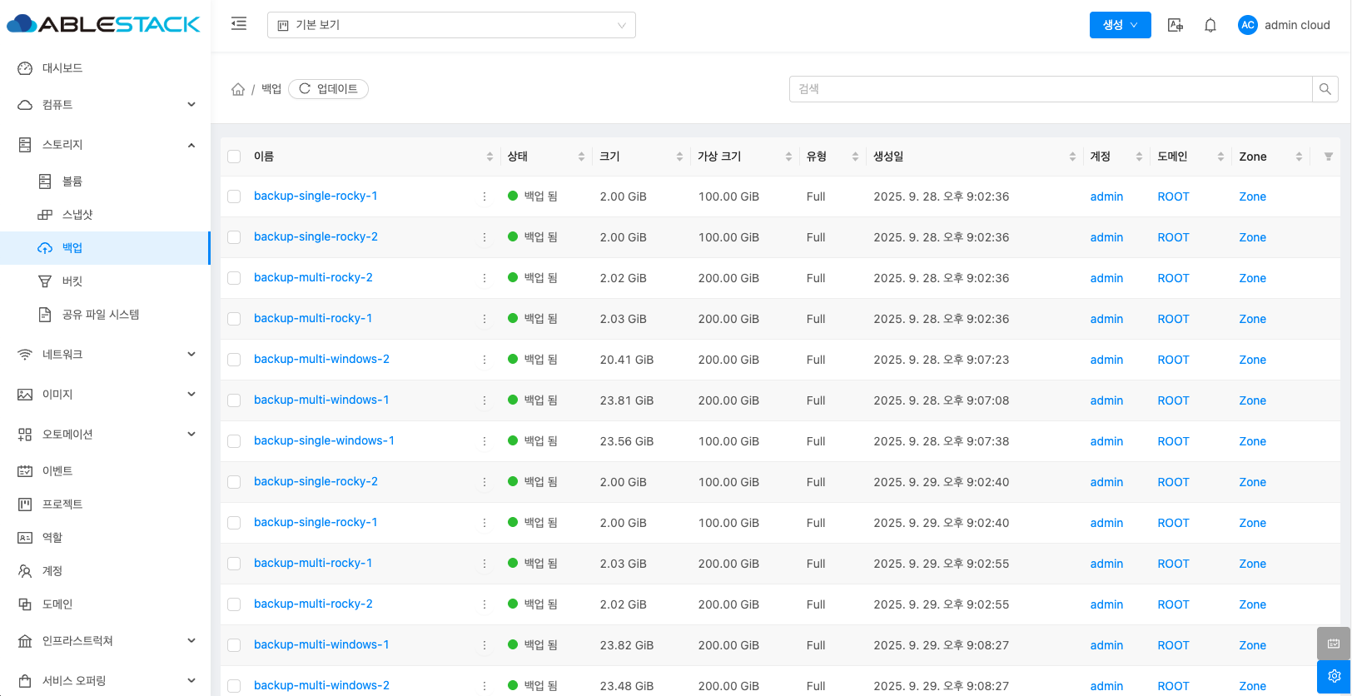Select 이벤트 in the sidebar
The width and height of the screenshot is (1352, 696).
pos(57,471)
